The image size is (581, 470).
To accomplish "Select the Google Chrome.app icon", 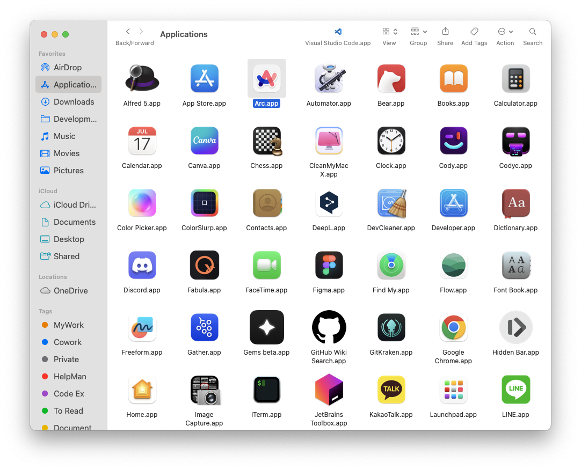I will click(453, 327).
